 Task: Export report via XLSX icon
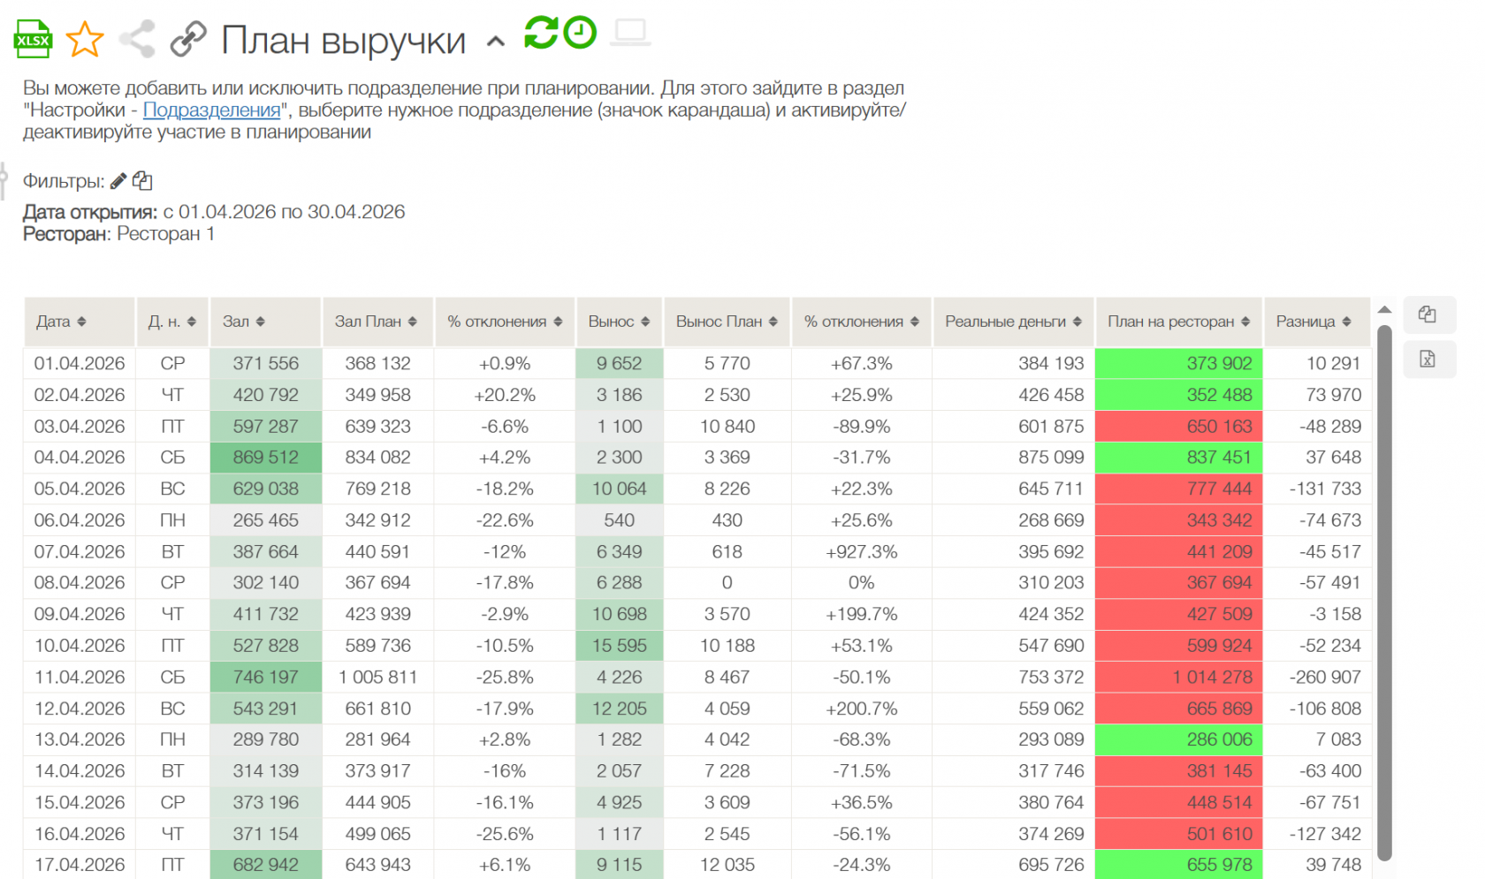tap(34, 39)
